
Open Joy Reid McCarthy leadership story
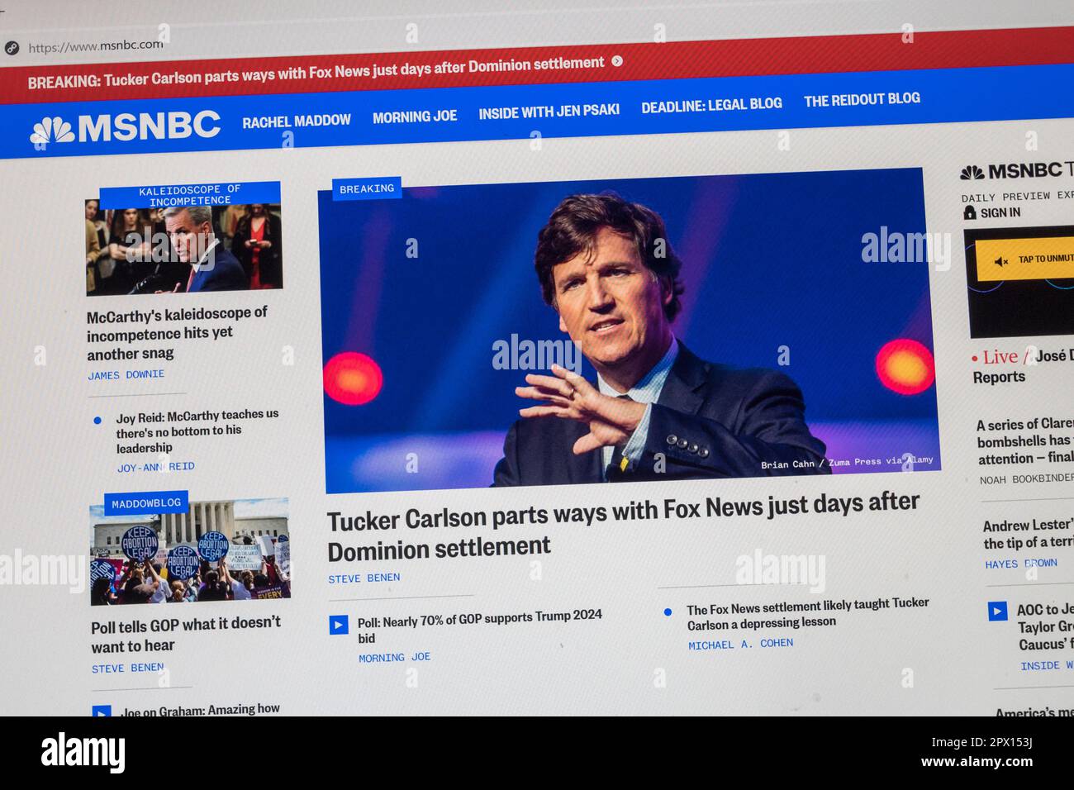pyautogui.click(x=197, y=431)
